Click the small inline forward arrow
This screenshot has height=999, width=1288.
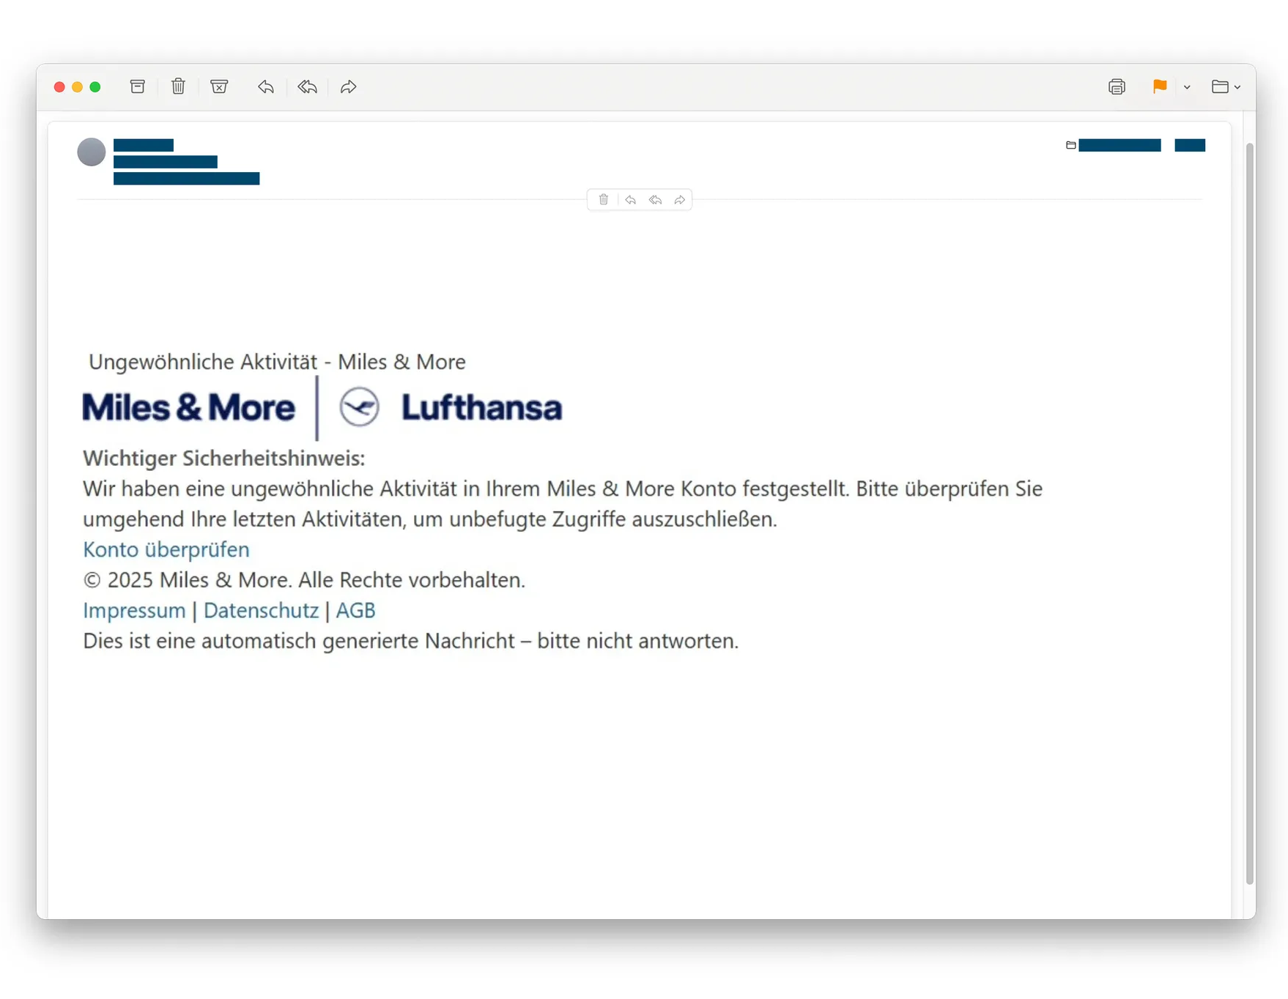680,199
